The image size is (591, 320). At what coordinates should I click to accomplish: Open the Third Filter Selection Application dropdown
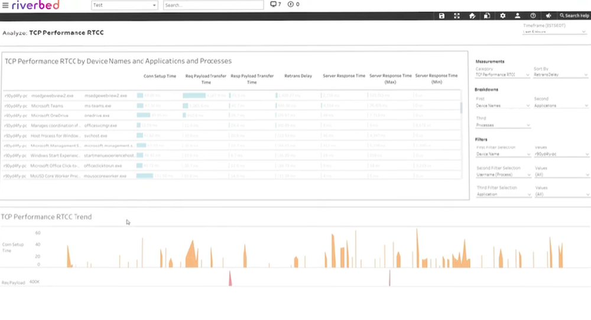[x=504, y=194]
